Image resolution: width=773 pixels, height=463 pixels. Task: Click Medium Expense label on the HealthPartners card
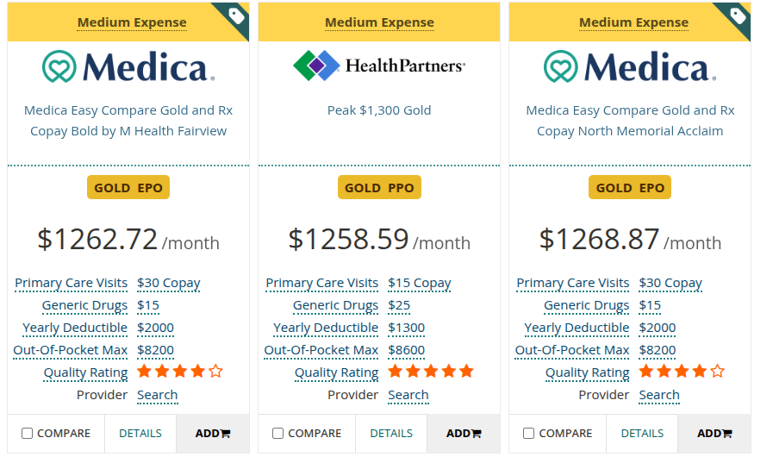(379, 22)
